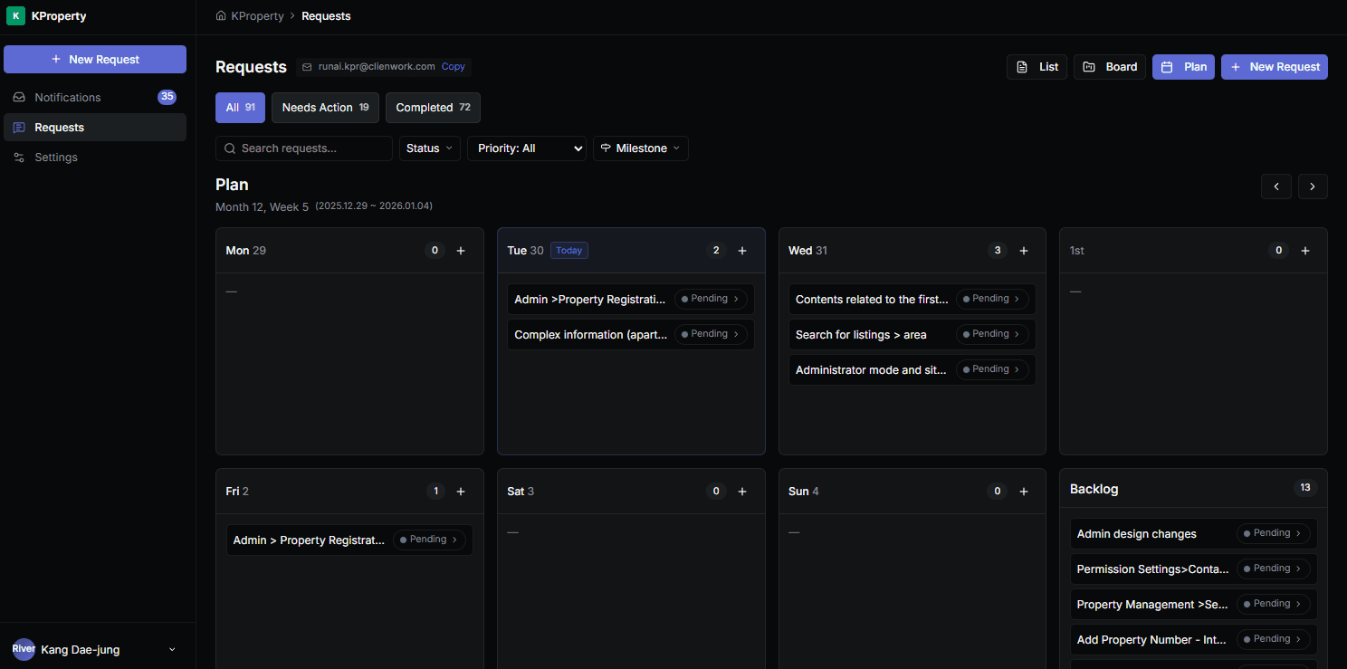Select the Needs Action tab
The width and height of the screenshot is (1347, 669).
(325, 108)
